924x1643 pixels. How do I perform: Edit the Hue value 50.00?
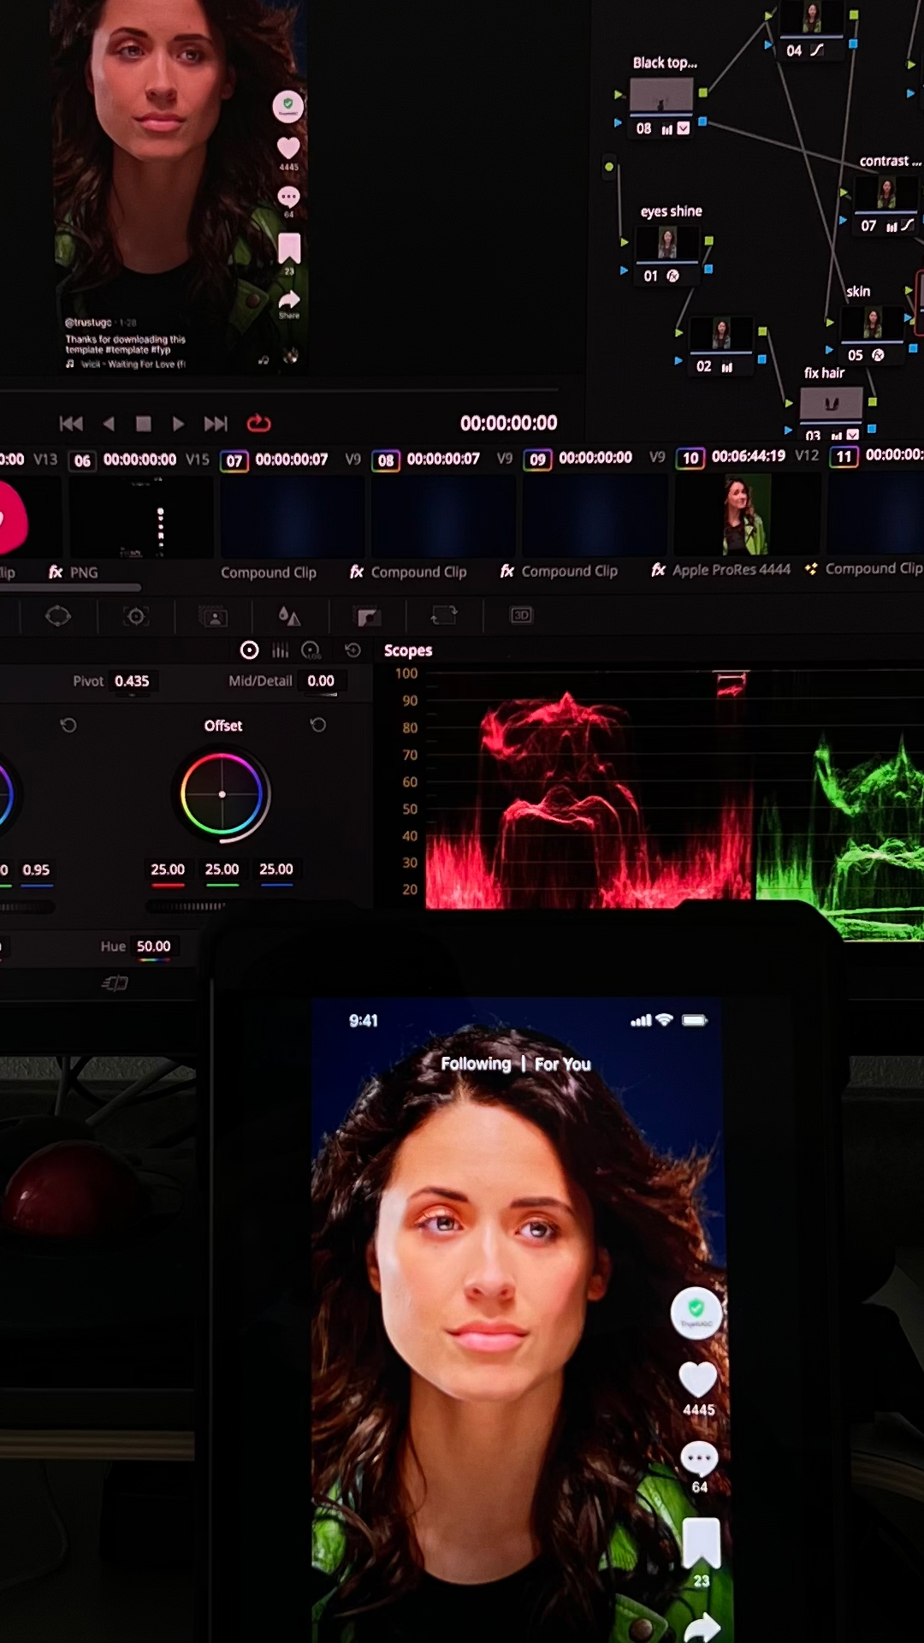pos(154,946)
